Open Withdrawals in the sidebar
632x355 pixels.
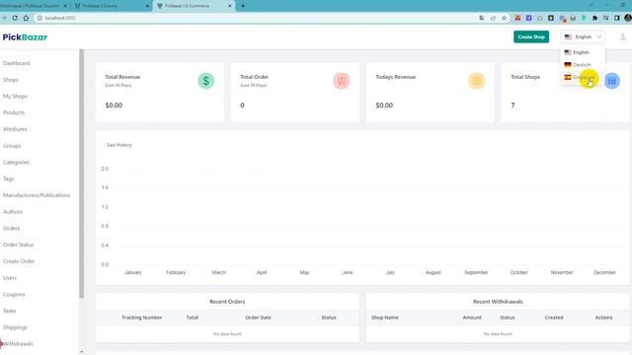coord(18,344)
